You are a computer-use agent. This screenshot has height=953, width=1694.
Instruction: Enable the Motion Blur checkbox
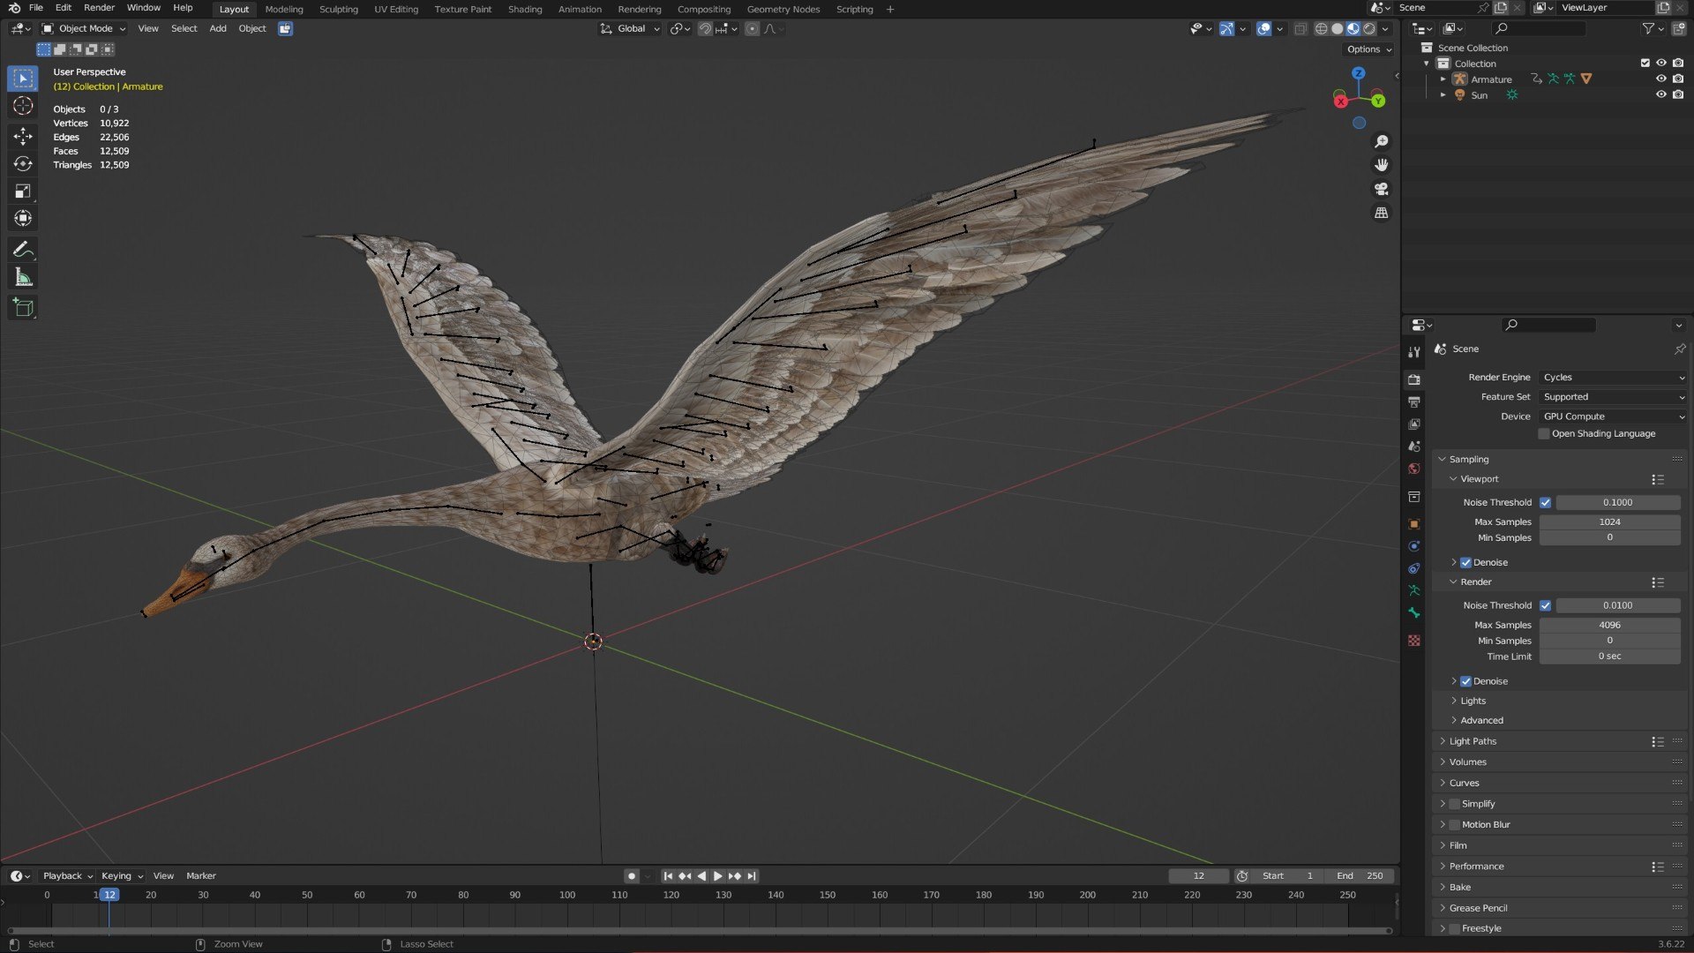pos(1455,825)
